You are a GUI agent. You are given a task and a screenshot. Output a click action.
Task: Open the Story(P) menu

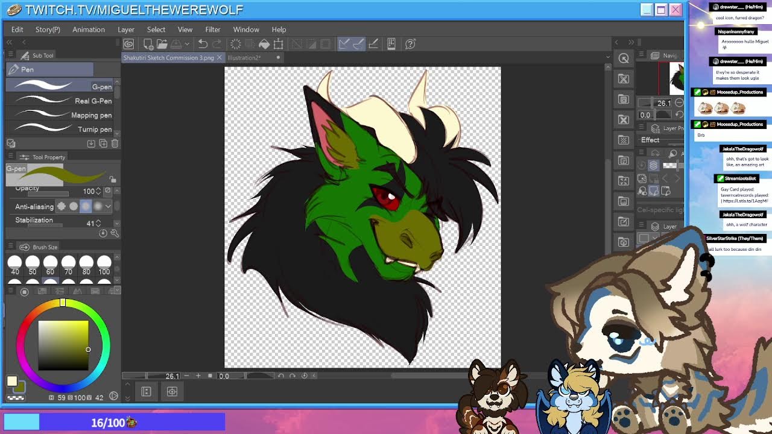pos(48,30)
